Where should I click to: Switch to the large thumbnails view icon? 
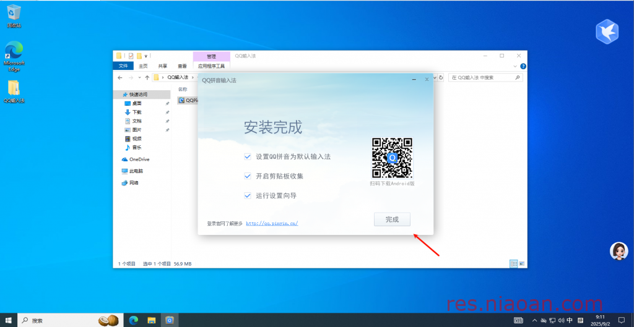pos(521,263)
